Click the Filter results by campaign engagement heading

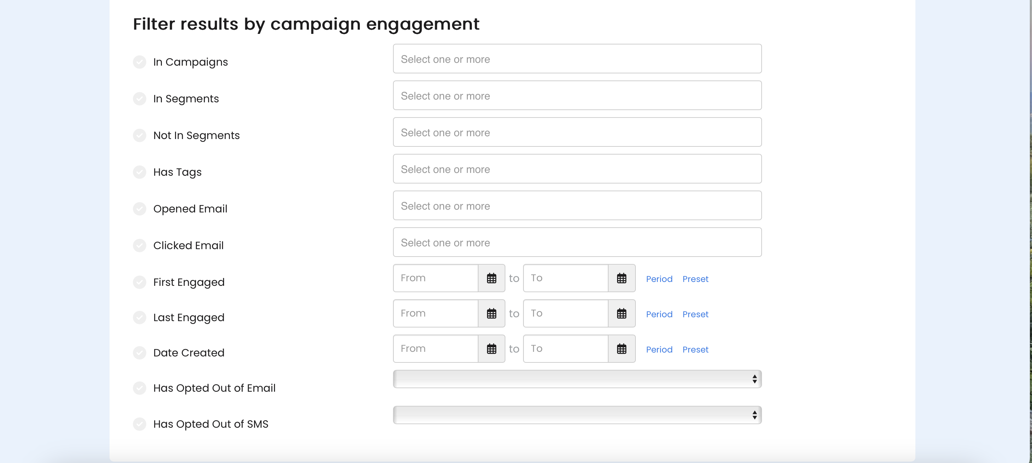click(x=306, y=24)
